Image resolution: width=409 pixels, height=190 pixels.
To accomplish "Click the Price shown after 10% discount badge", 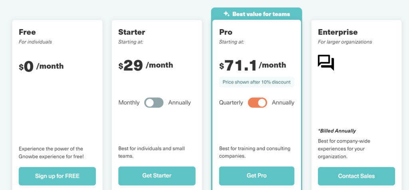I will 257,82.
